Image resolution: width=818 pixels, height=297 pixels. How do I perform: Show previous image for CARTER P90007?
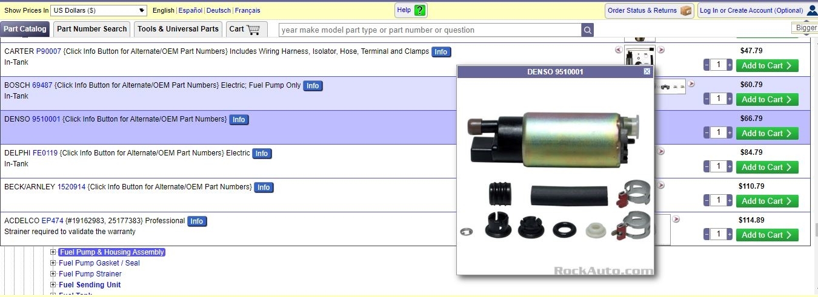coord(618,50)
